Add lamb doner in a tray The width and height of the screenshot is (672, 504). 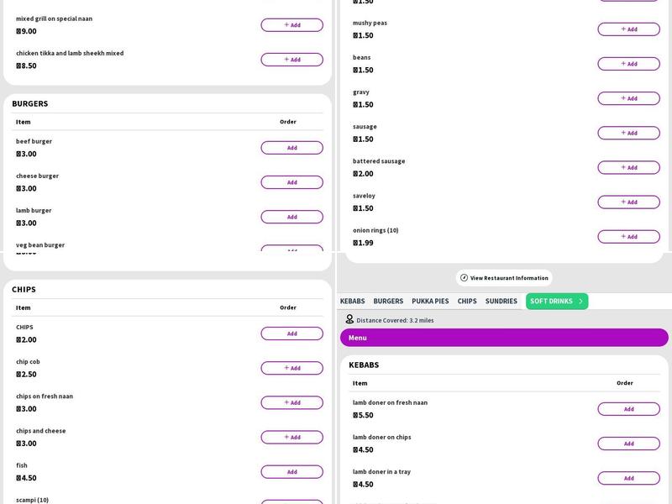[x=628, y=478]
